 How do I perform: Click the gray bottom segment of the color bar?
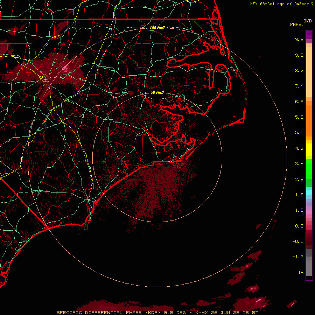coord(309,262)
